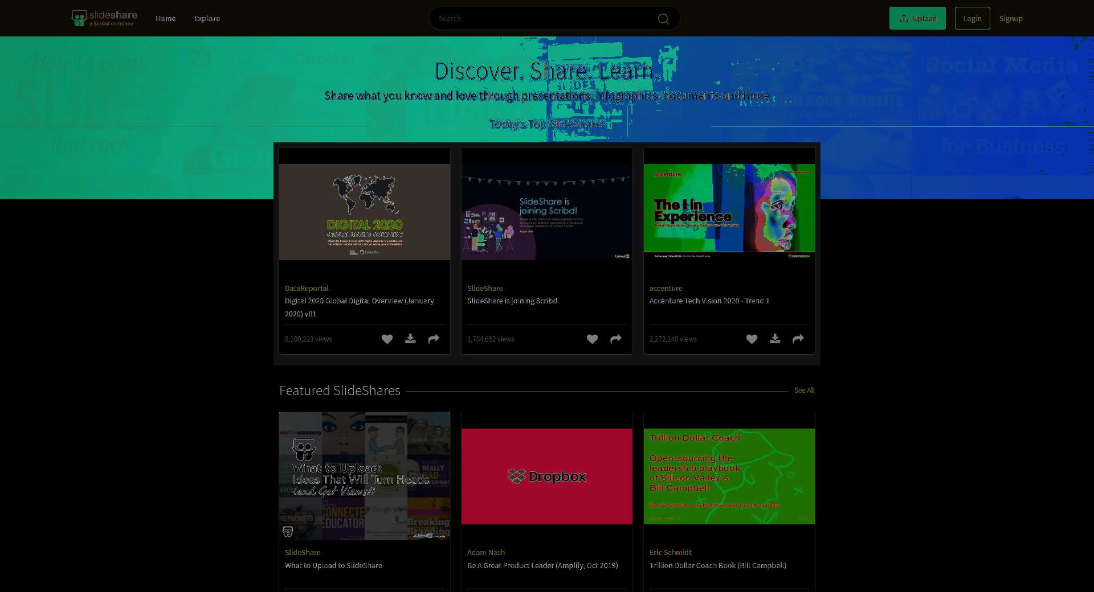The image size is (1094, 592).
Task: Open the Explore menu item
Action: coord(207,19)
